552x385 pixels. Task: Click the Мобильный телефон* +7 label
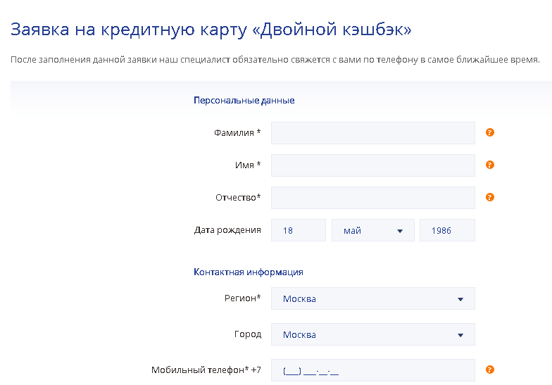[x=206, y=370]
